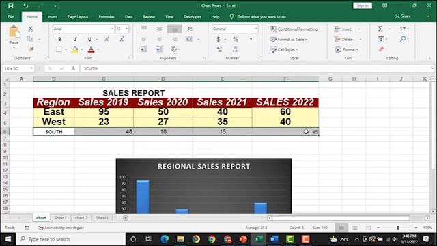Cut selection with scissors icon
The width and height of the screenshot is (437, 246).
point(30,29)
